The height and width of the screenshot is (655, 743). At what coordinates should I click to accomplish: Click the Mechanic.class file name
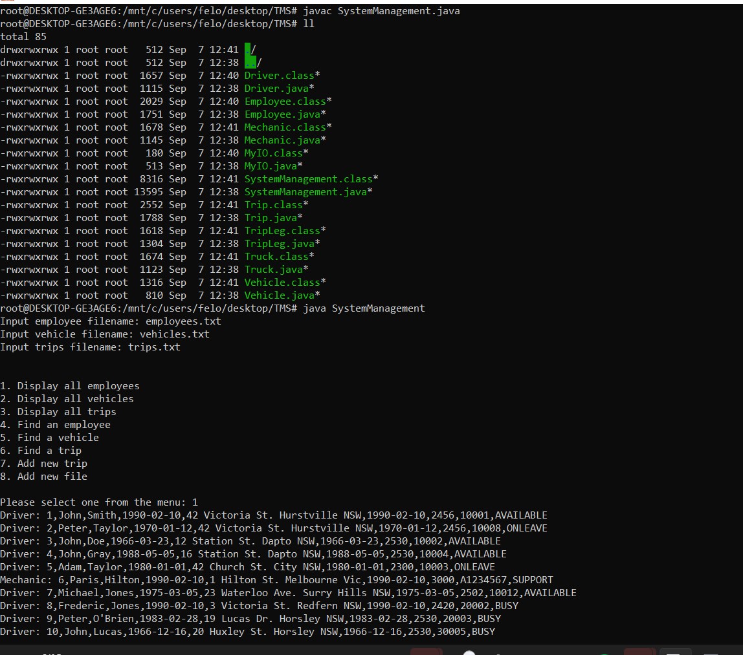pos(285,127)
